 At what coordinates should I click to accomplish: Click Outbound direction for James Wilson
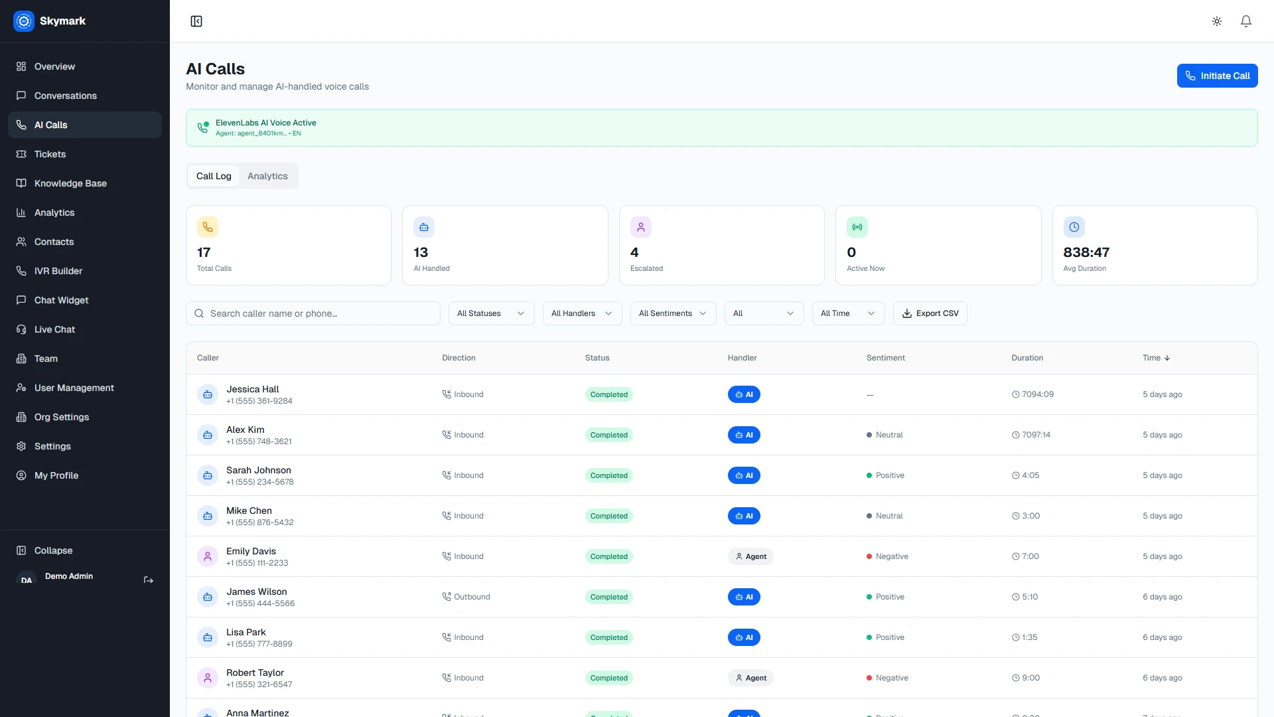tap(466, 597)
